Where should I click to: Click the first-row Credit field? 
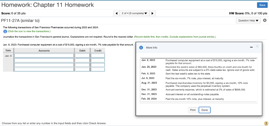(x=98, y=56)
